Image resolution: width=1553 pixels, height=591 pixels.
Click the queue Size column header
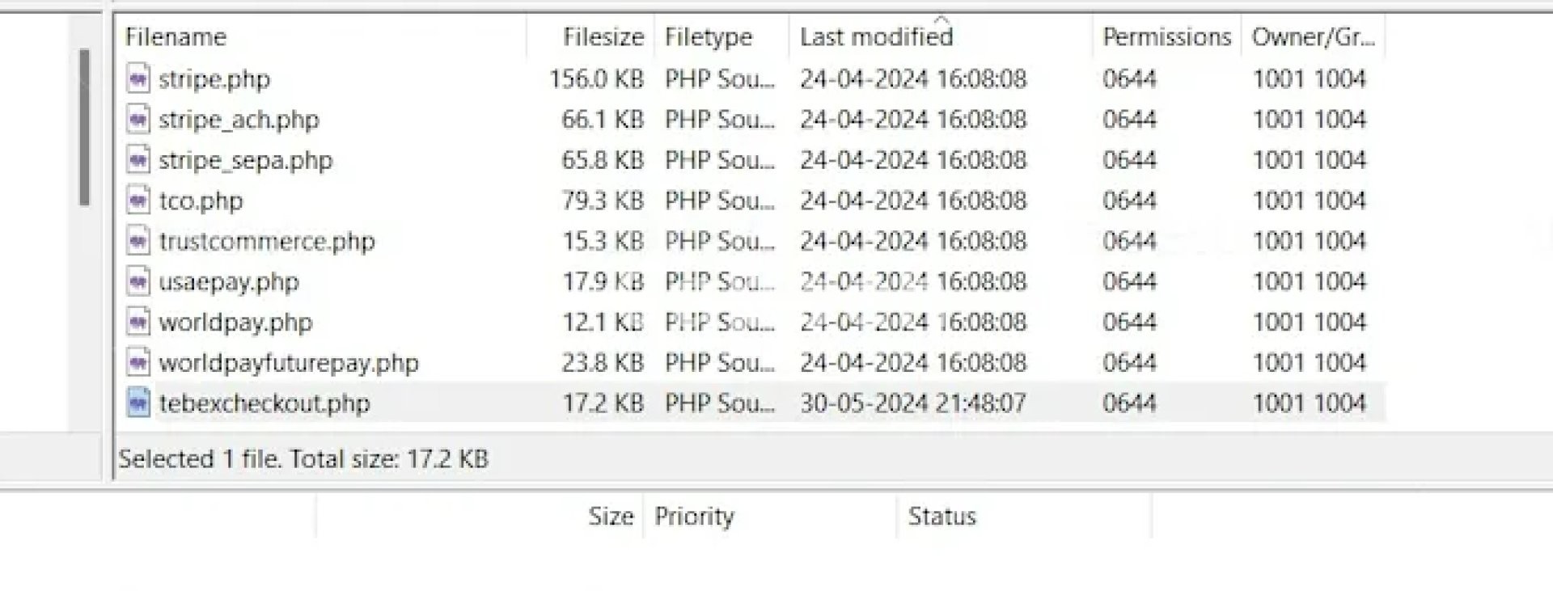pyautogui.click(x=611, y=516)
